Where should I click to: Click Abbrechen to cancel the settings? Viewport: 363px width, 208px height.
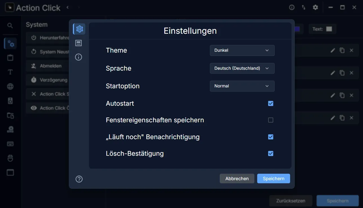click(237, 178)
